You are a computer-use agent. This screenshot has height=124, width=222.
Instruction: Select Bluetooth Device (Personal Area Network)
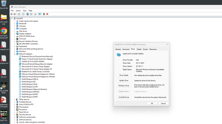37,56
